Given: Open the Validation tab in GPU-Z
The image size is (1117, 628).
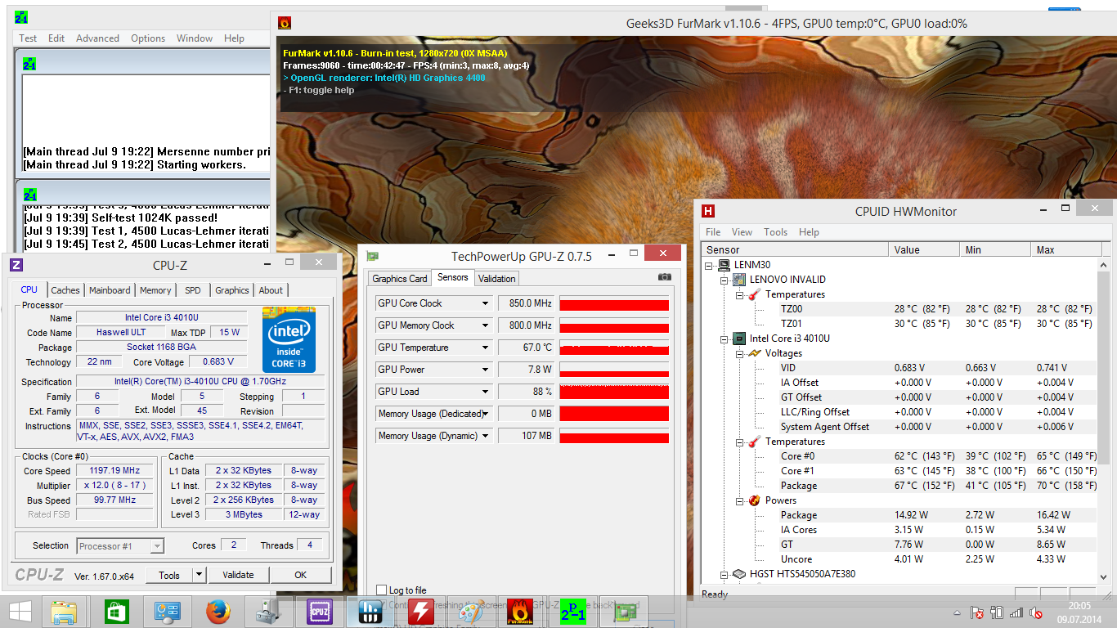Looking at the screenshot, I should tap(497, 279).
